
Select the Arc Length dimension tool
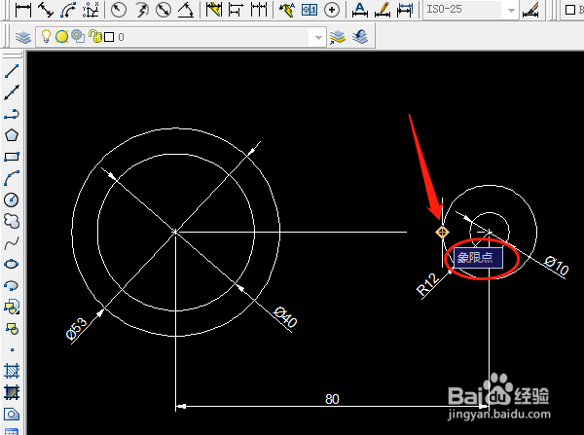[68, 10]
